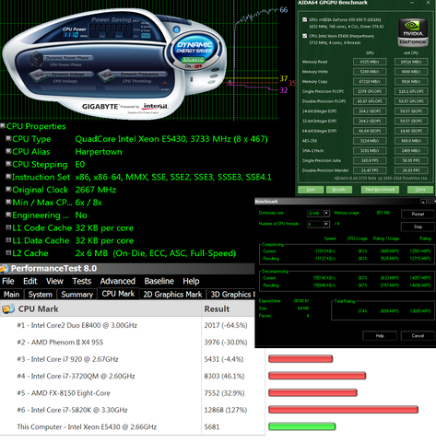The image size is (436, 442).
Task: Click Results in AIDA64 GPGPU Benchmark
Action: pos(339,190)
